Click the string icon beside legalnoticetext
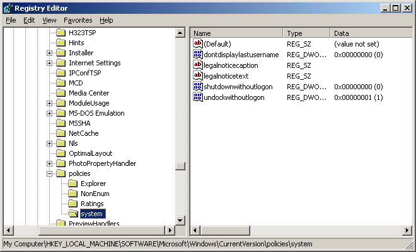The image size is (416, 252). click(x=198, y=75)
